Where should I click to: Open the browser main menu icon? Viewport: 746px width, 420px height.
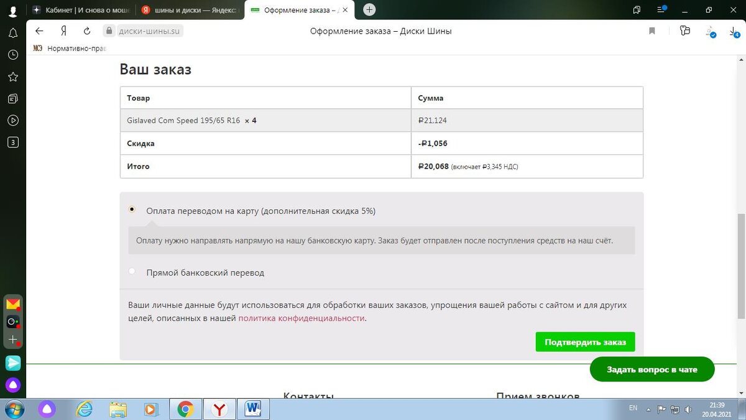(661, 10)
